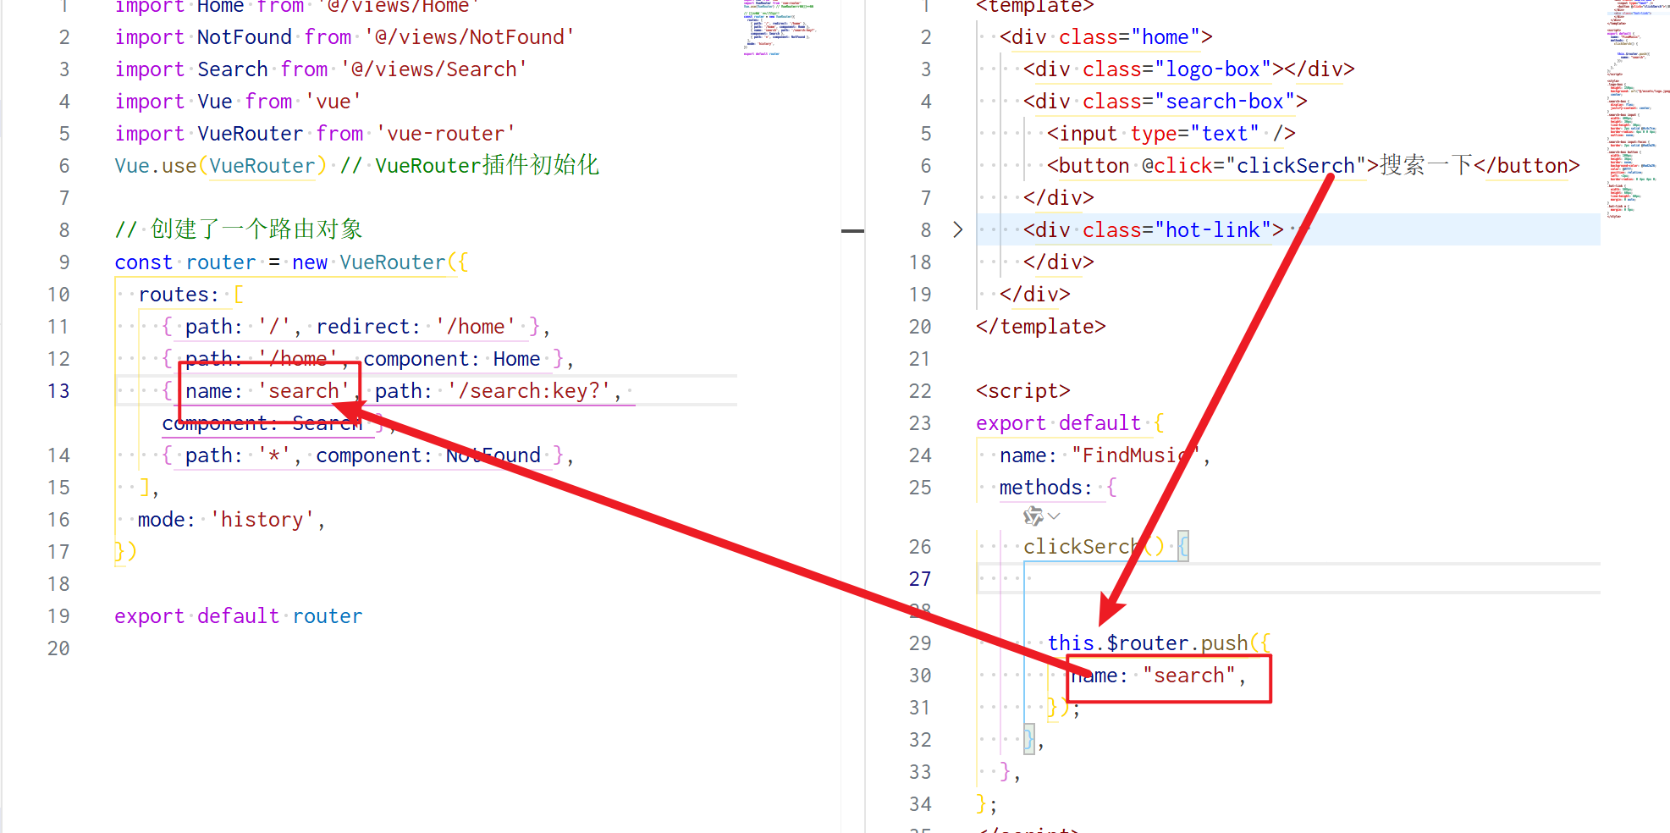1670x833 pixels.
Task: Click 'const router' in the router declaration
Action: 185,262
